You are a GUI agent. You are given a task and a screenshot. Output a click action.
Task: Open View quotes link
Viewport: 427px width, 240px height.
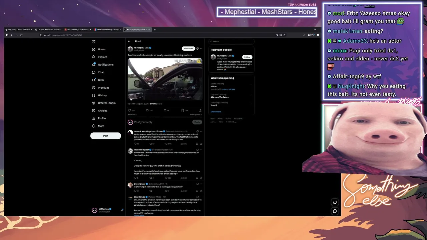[x=196, y=115]
